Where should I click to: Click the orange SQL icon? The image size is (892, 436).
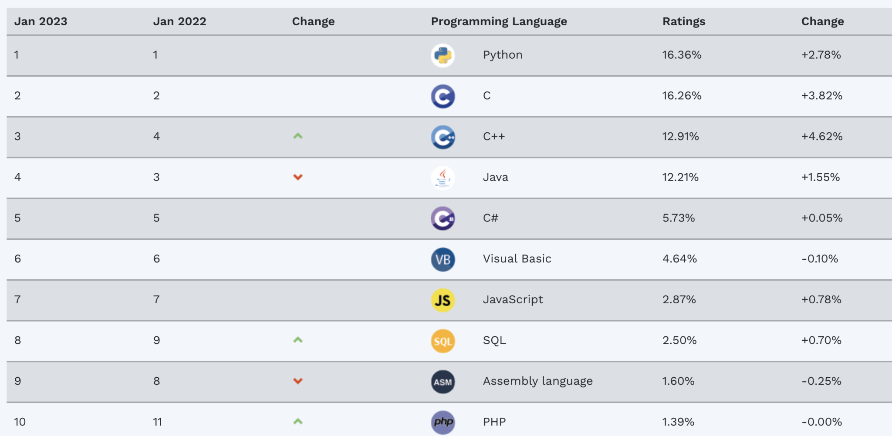[443, 341]
